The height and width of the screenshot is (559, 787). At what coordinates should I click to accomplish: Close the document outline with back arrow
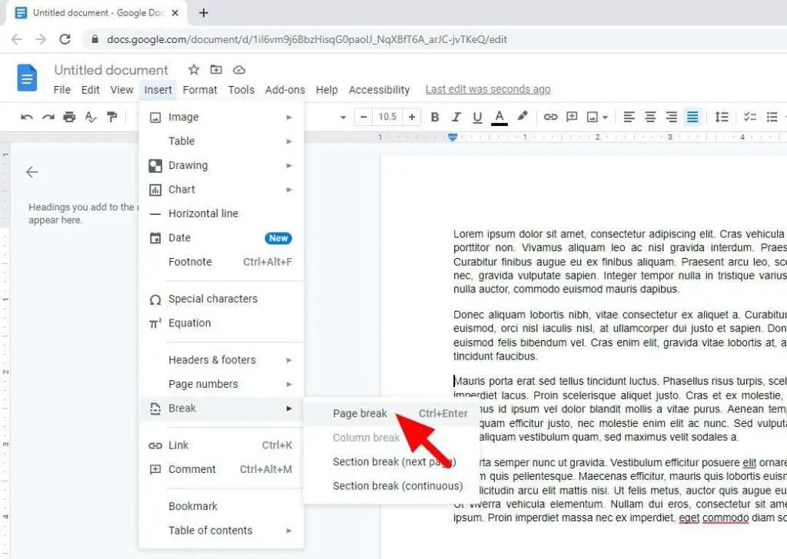pyautogui.click(x=32, y=172)
